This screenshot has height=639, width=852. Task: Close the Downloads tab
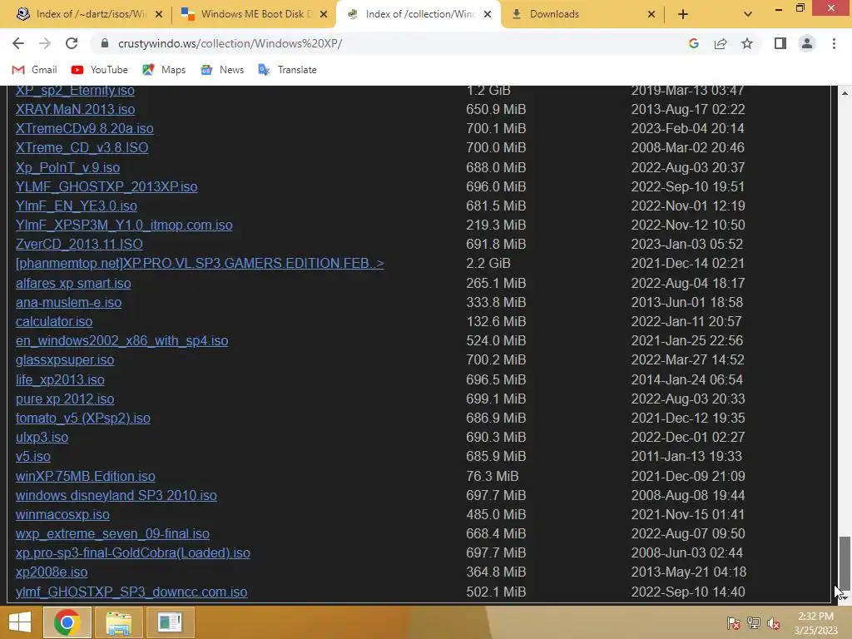(651, 14)
